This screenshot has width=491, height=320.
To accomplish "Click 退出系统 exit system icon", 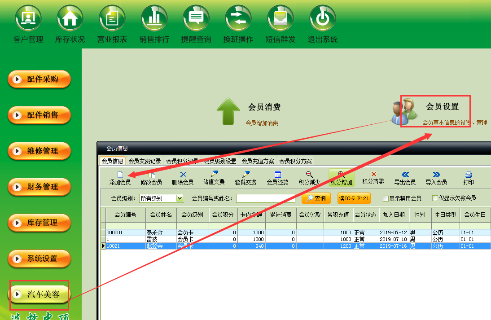I will (323, 18).
